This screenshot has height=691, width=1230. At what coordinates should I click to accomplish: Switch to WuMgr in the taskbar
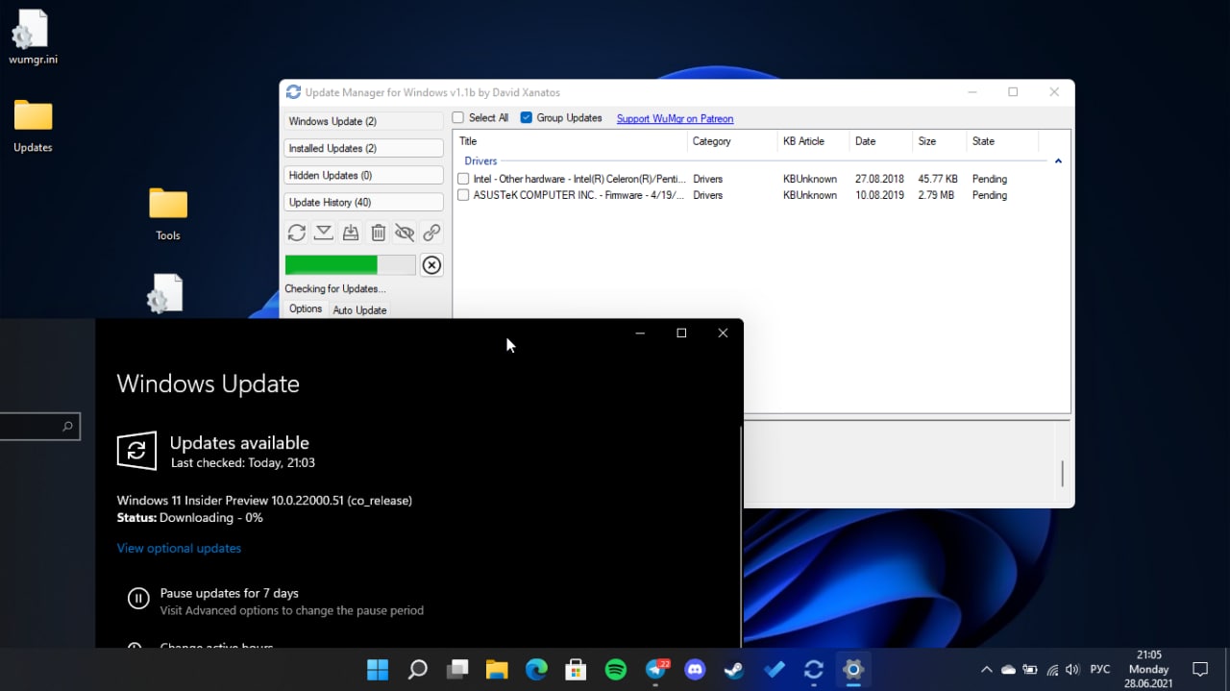[814, 670]
